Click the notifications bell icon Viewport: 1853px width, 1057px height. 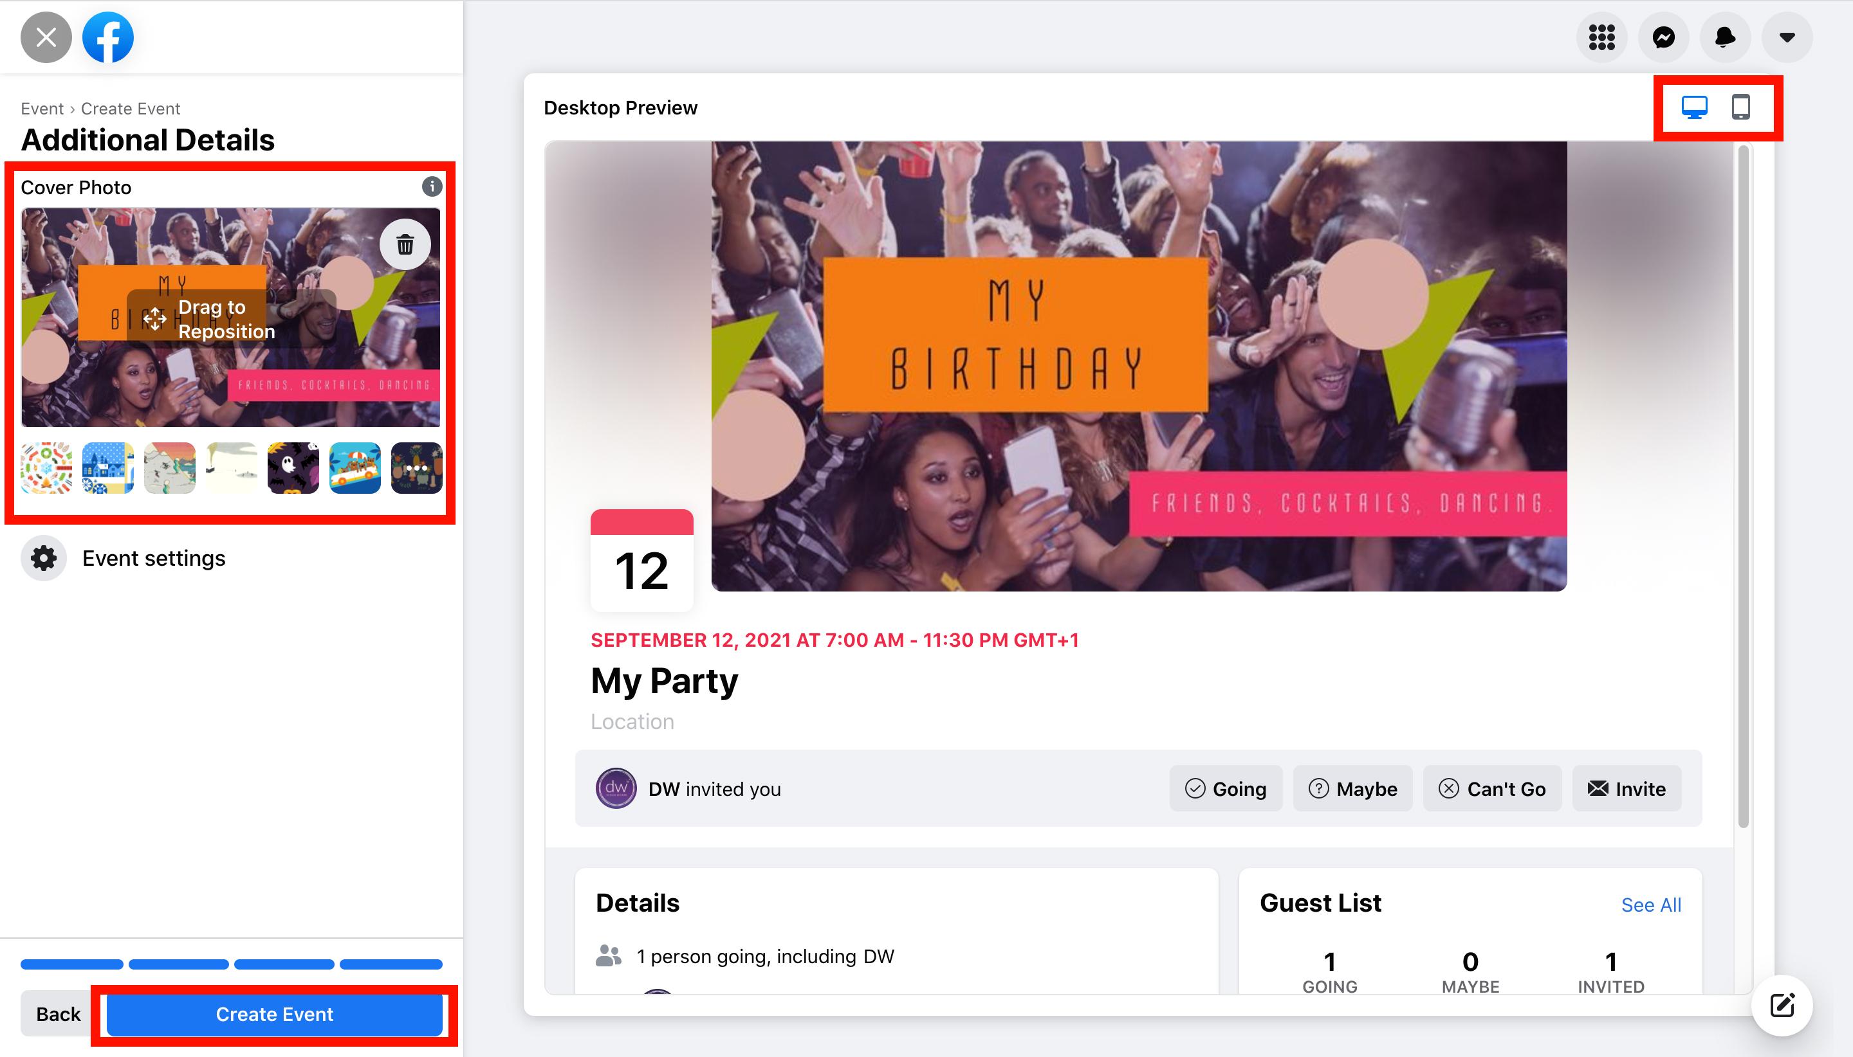1726,37
